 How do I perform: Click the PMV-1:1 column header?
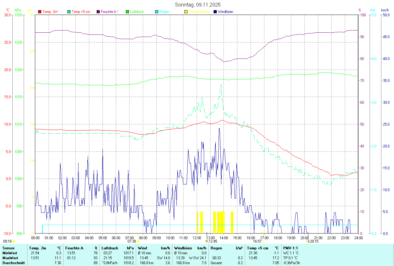coord(291,248)
